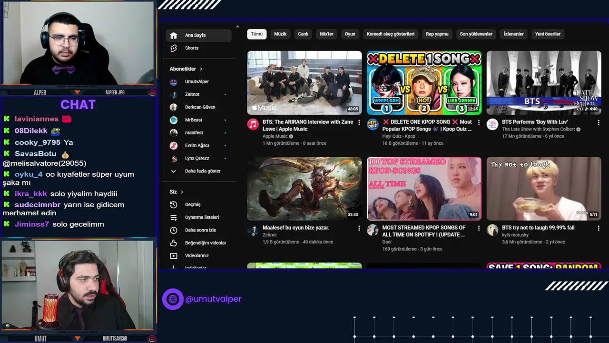Click chat username sudecimnbr
The height and width of the screenshot is (343, 609).
[38, 205]
